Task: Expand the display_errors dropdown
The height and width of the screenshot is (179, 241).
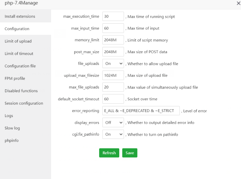Action: tap(113, 123)
